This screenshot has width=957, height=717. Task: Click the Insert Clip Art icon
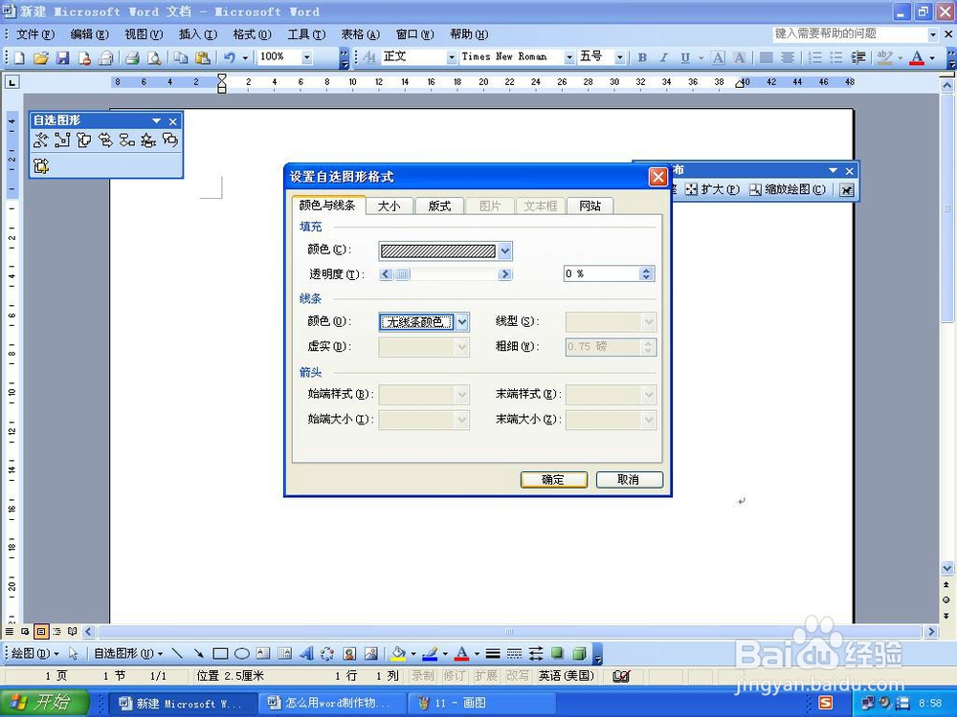click(x=349, y=654)
